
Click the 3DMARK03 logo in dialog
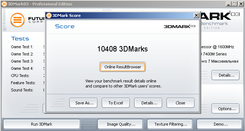point(180,26)
